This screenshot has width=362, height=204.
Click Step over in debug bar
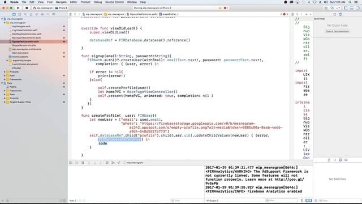(x=89, y=163)
